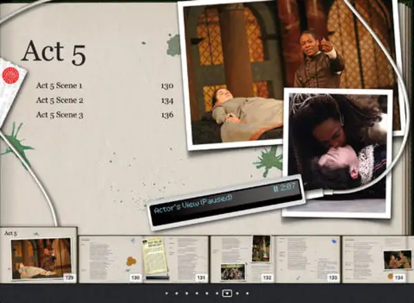Open Act 5 Scene 1 from the contents
Viewport: 414px width, 303px height.
click(59, 86)
